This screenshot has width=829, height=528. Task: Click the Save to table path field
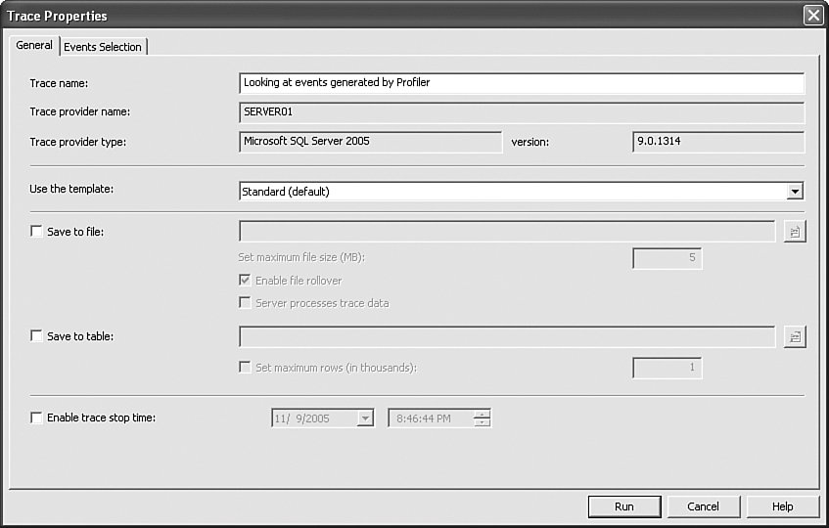[507, 336]
